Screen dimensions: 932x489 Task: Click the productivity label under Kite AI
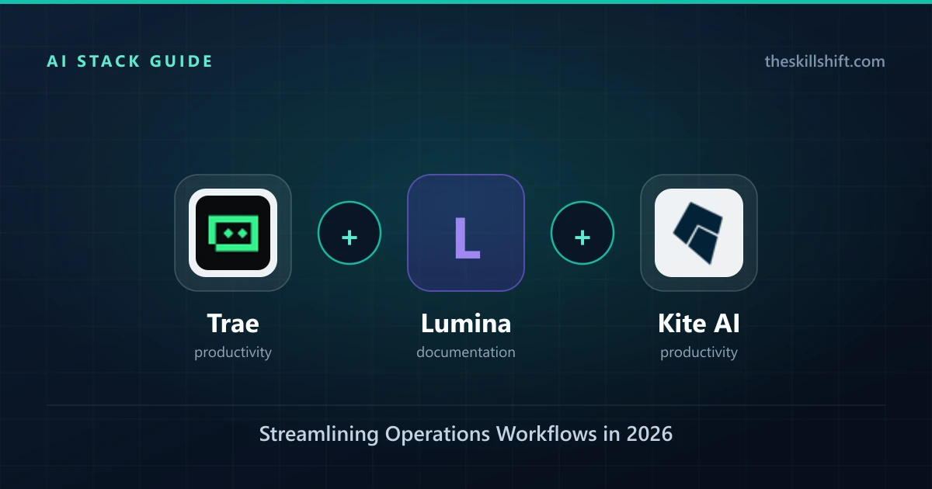click(699, 352)
